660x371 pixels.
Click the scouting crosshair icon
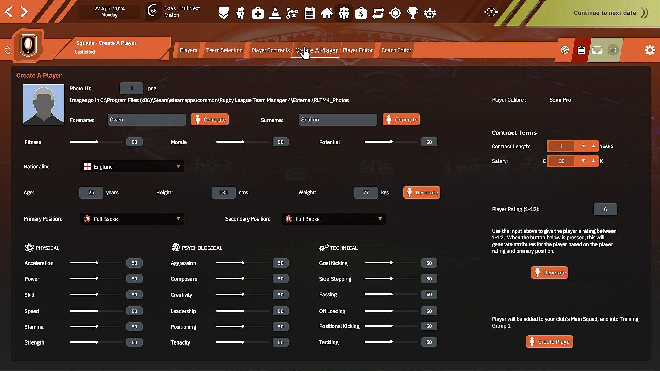[x=395, y=13]
